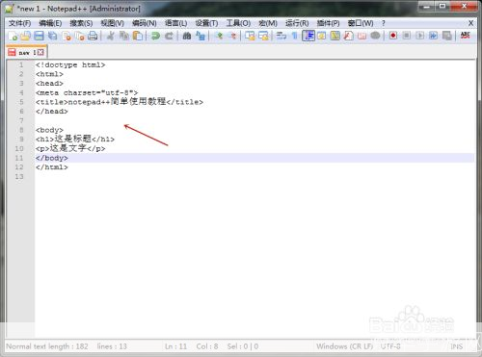Close the new 1 tab with its X
482x357 pixels.
(x=40, y=52)
